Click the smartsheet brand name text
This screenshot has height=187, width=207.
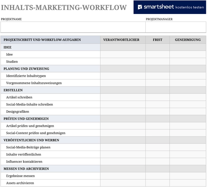pos(159,7)
